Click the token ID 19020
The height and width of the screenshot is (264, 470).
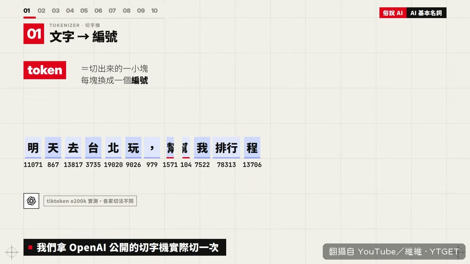[x=113, y=165]
